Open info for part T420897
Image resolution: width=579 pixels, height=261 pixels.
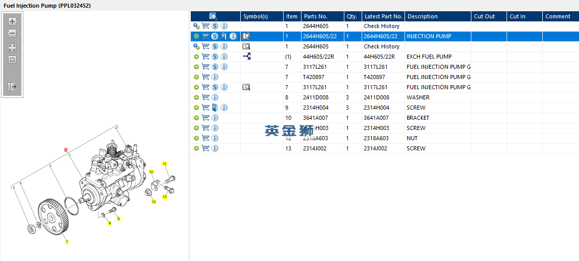point(215,77)
